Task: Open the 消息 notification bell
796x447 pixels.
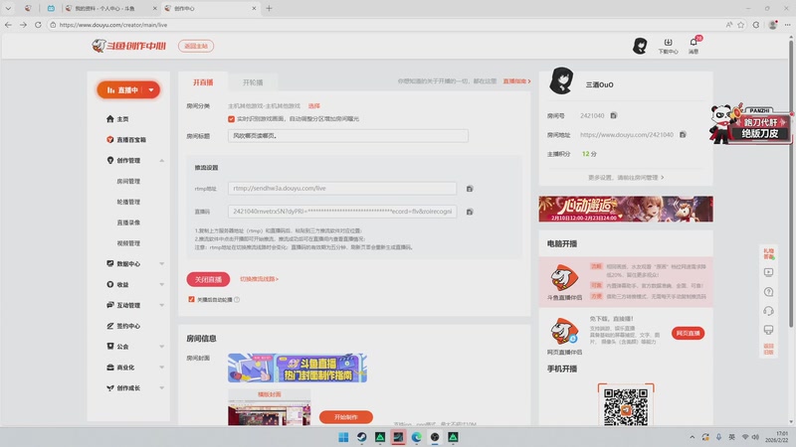Action: pos(694,46)
